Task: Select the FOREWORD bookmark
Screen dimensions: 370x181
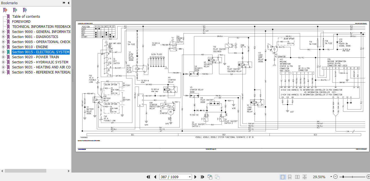Action: point(21,22)
